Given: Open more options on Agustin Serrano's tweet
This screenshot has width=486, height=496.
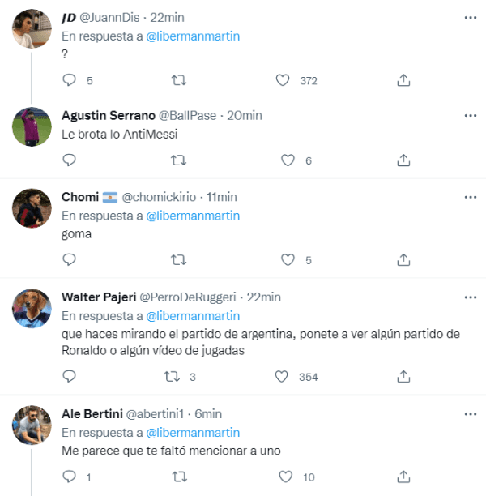Looking at the screenshot, I should 470,116.
